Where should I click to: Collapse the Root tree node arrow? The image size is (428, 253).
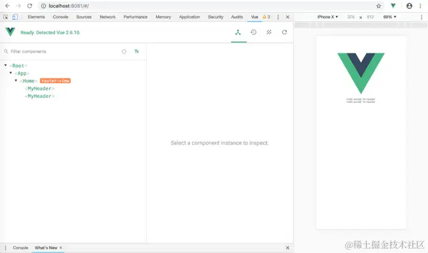pos(6,66)
